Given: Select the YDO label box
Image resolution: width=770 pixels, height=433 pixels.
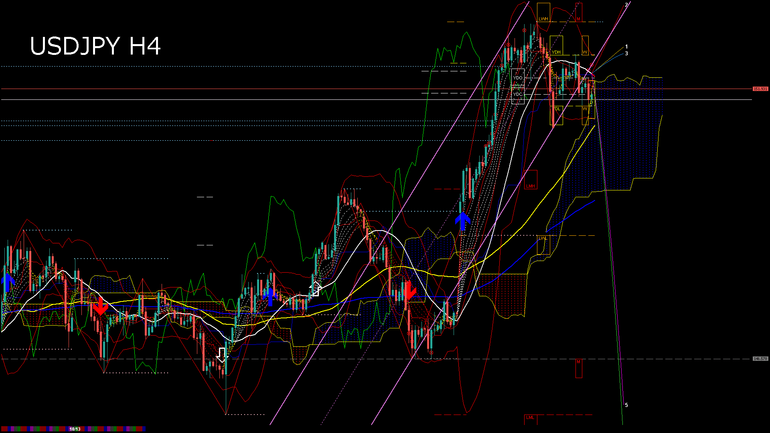Looking at the screenshot, I should click(518, 78).
